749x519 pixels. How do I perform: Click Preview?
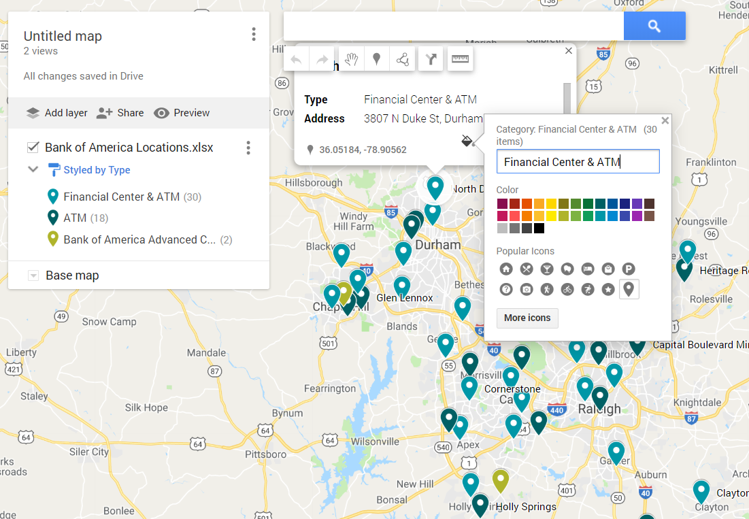click(182, 113)
